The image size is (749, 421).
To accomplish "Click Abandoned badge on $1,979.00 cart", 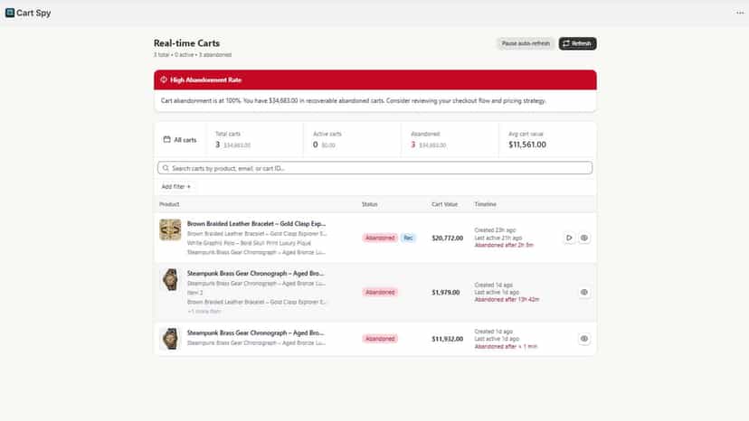I will point(380,292).
